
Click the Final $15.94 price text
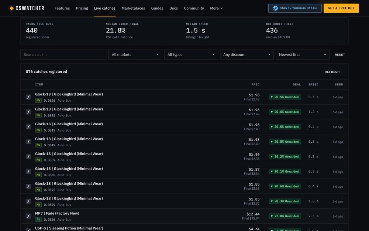point(251,218)
